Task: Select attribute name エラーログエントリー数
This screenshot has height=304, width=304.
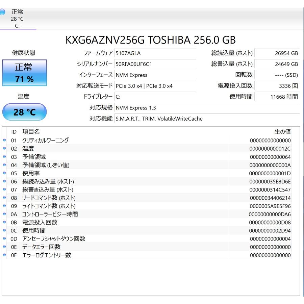Action: click(47, 255)
